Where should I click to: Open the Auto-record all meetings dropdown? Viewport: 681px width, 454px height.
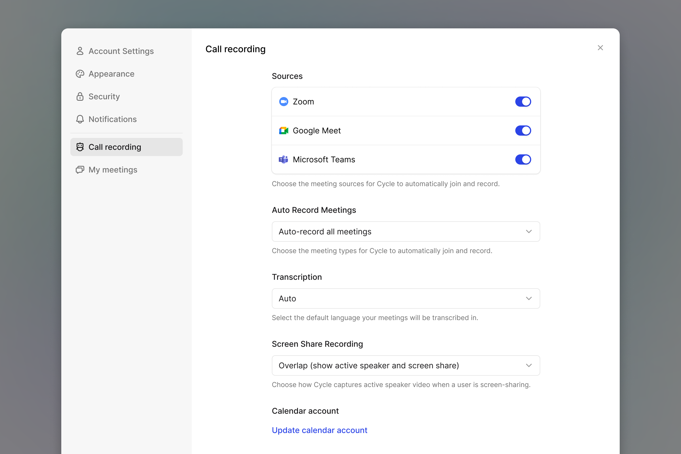coord(406,232)
